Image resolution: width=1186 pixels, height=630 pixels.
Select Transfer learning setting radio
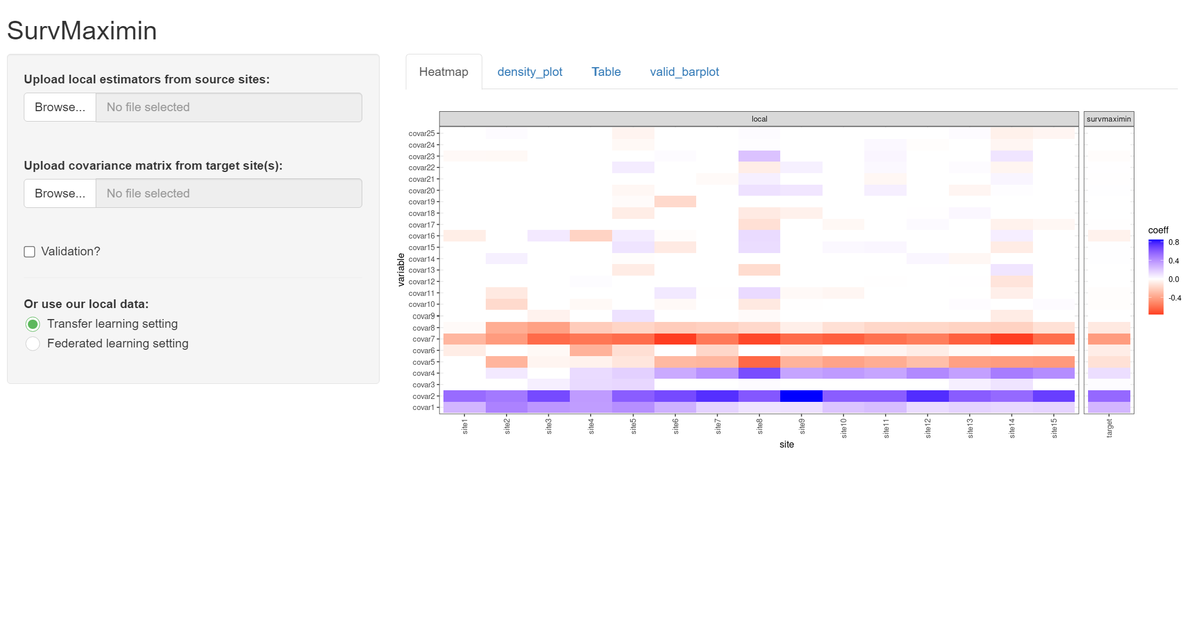click(x=33, y=324)
